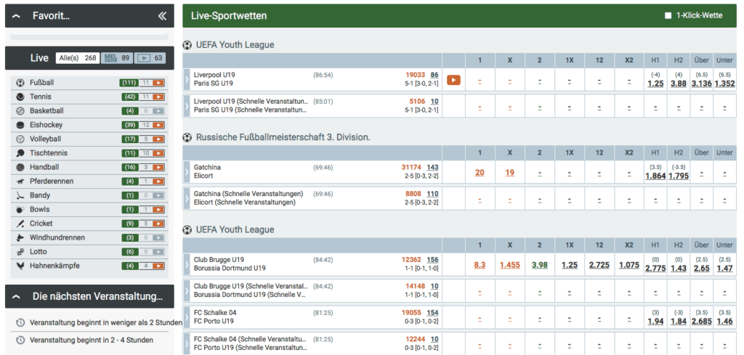Open live video for Liverpool U19 match
Image resolution: width=744 pixels, height=355 pixels.
453,80
